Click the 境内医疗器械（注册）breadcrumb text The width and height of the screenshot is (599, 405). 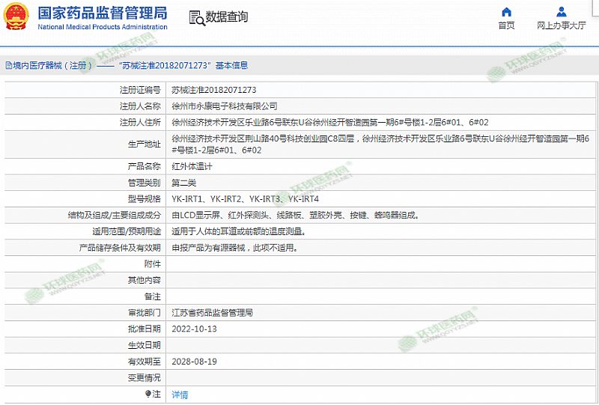point(52,66)
